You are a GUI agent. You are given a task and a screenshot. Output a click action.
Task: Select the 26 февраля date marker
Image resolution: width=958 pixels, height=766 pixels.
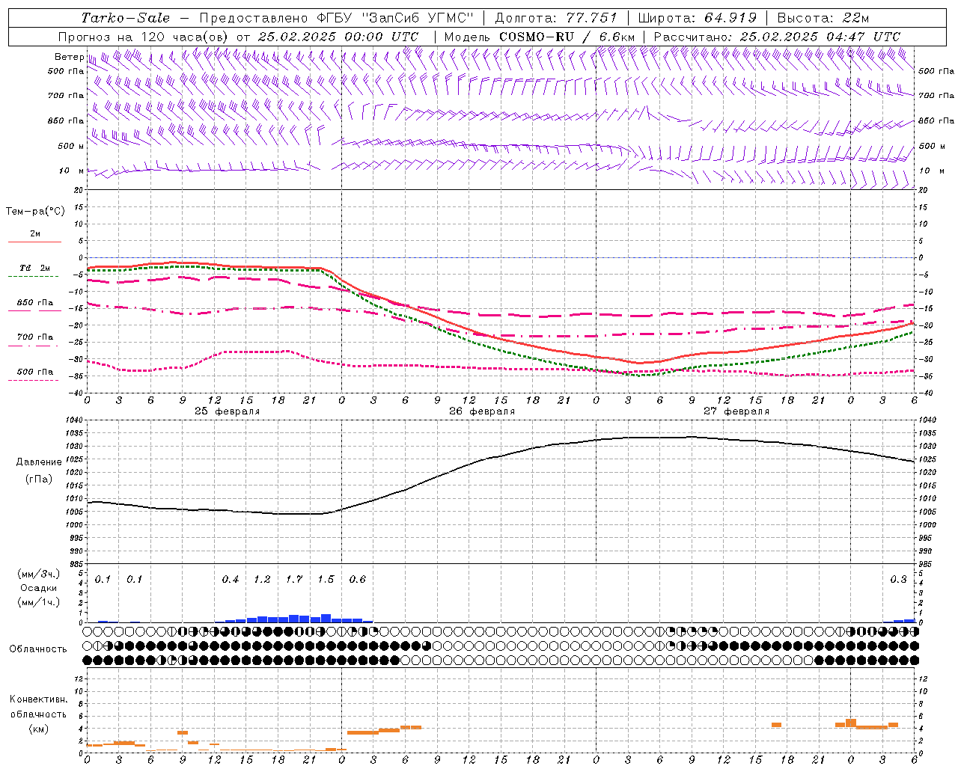click(x=481, y=411)
